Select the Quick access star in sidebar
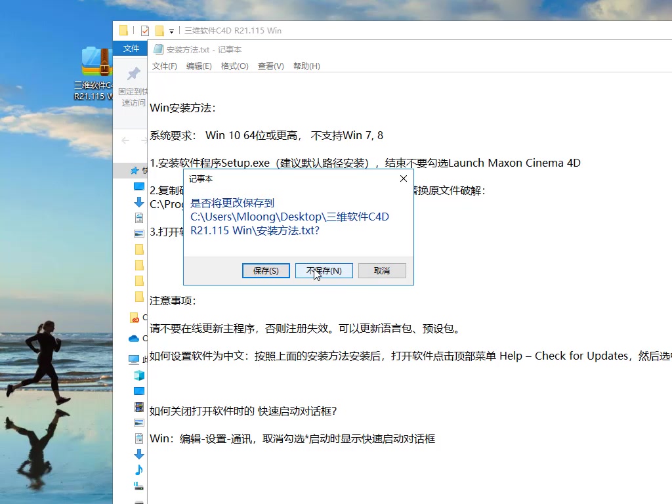672x504 pixels. (x=135, y=171)
